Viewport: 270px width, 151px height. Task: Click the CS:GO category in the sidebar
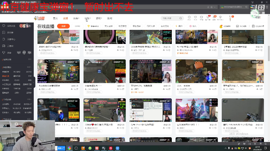coord(17,80)
